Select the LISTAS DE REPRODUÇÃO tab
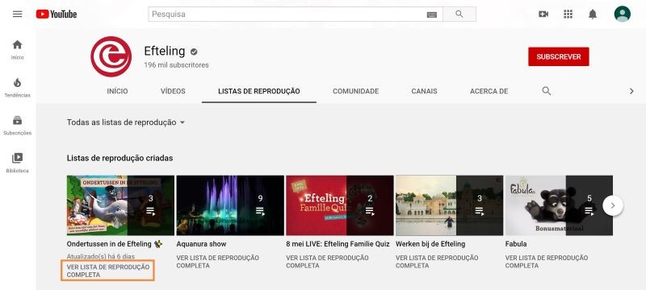The image size is (646, 290). pyautogui.click(x=259, y=91)
